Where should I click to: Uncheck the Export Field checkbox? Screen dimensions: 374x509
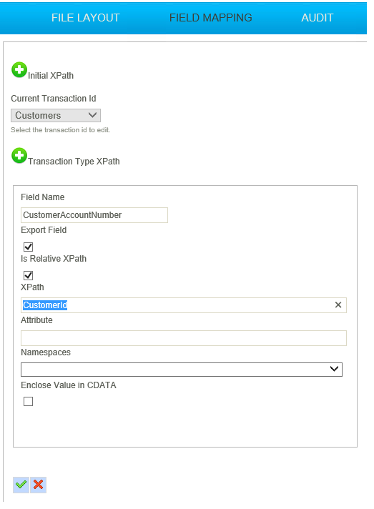(28, 247)
